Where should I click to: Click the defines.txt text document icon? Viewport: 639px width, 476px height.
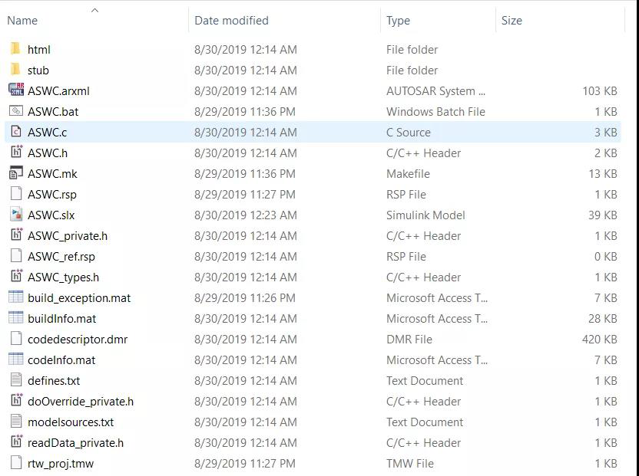click(16, 380)
